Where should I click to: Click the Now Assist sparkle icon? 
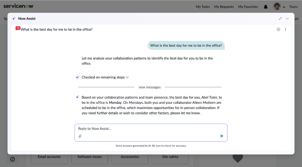tap(14, 19)
